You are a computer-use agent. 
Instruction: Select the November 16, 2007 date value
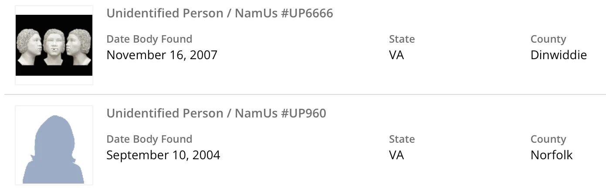(162, 55)
